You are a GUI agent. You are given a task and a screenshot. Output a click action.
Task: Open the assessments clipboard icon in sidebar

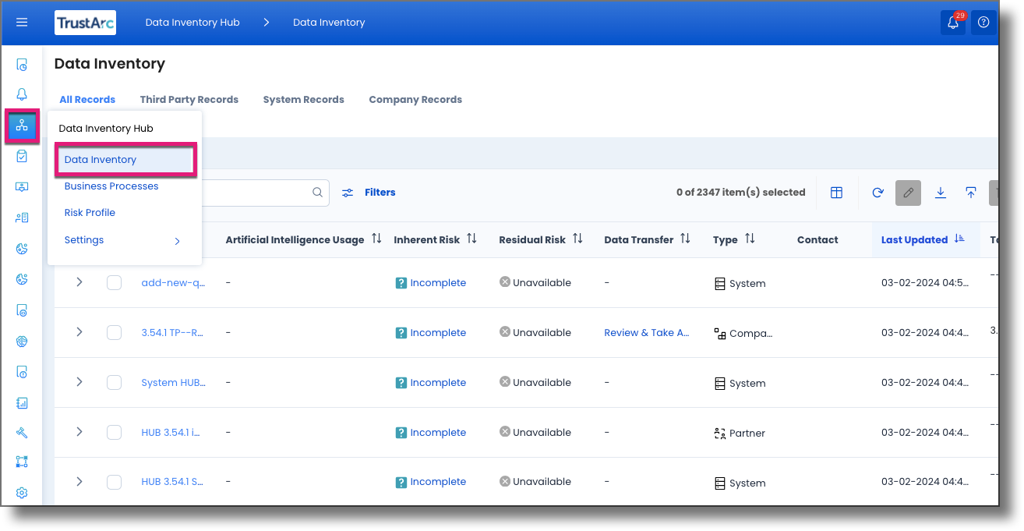click(x=22, y=155)
